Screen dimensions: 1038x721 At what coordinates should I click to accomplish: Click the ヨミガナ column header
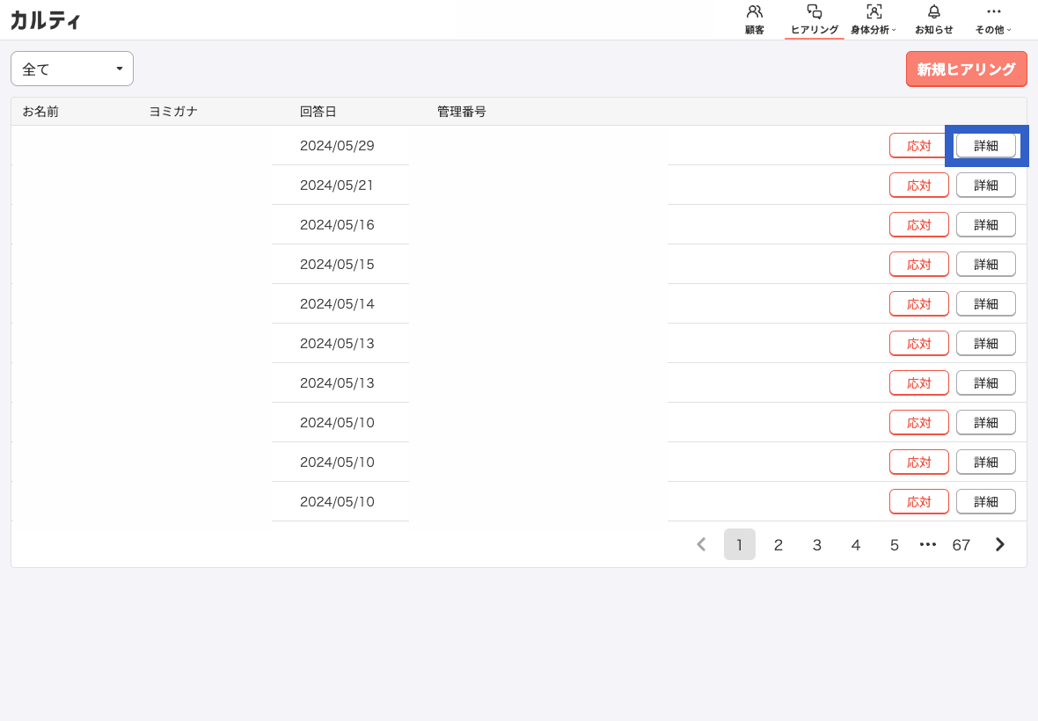(x=173, y=111)
